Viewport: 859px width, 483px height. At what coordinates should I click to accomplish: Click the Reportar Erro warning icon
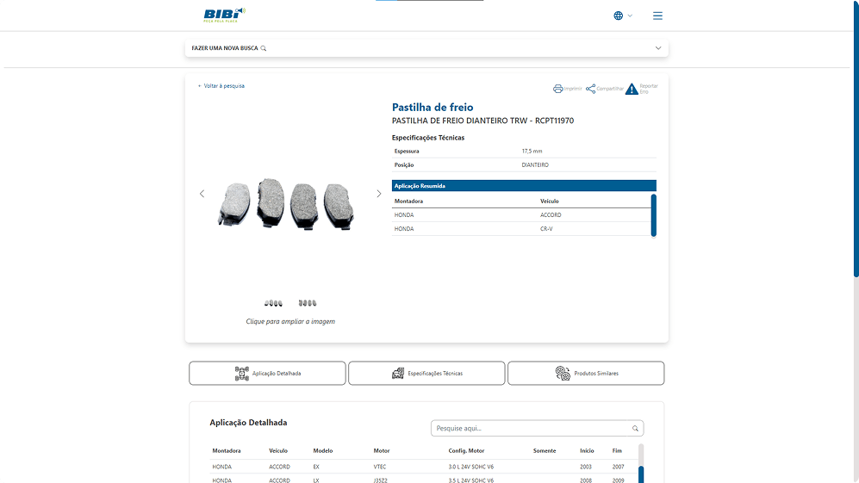[632, 89]
